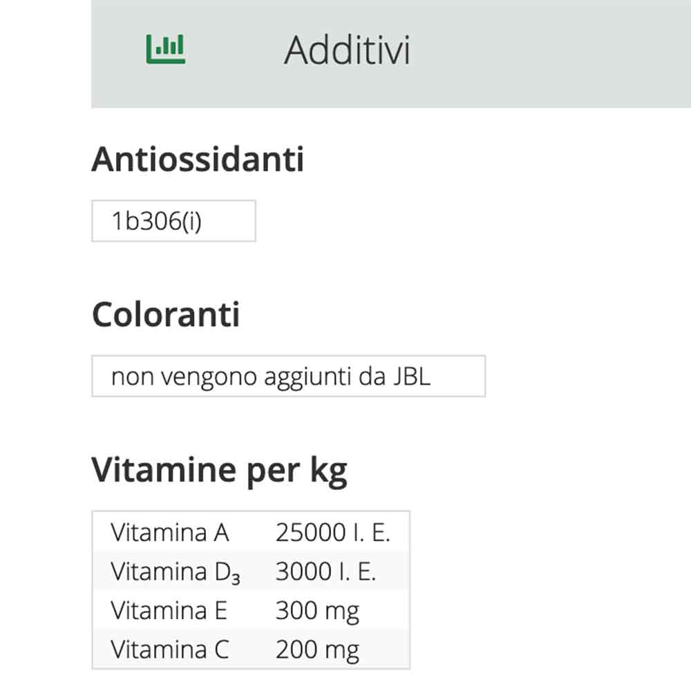Click the Vitamina E entry

click(x=249, y=609)
